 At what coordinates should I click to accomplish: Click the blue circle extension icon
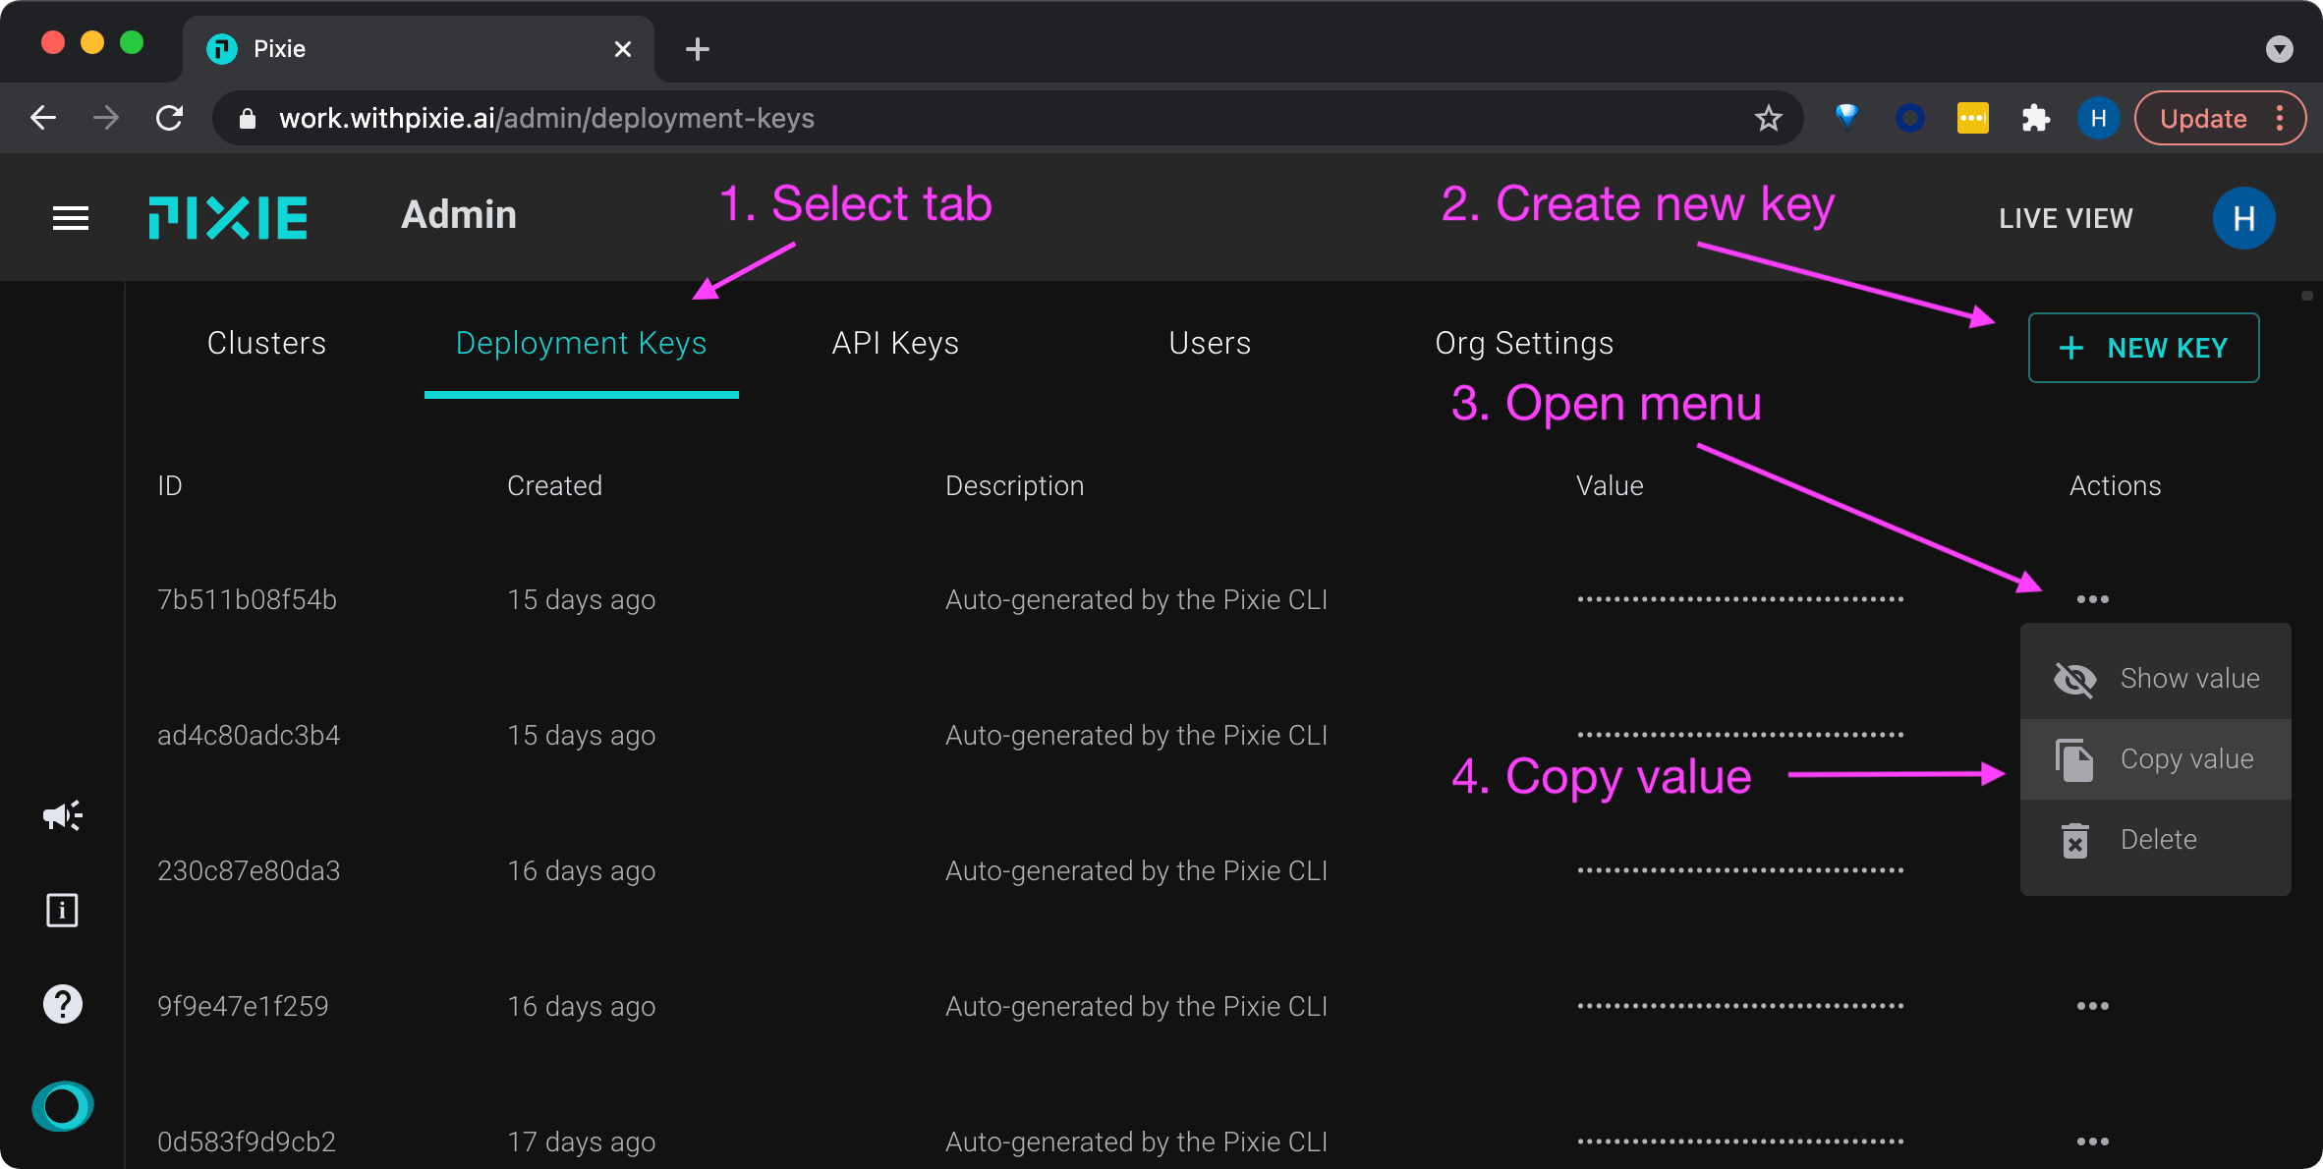pyautogui.click(x=1909, y=119)
